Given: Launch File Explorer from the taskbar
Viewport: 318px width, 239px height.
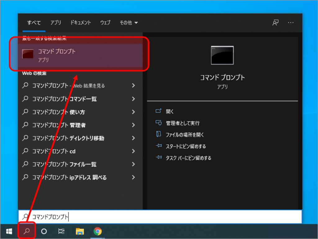Looking at the screenshot, I should click(80, 231).
